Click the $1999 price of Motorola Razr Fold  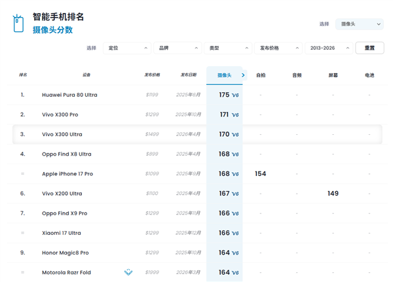pyautogui.click(x=152, y=272)
